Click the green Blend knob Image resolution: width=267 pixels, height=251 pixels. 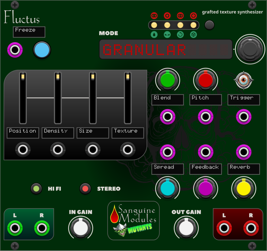pos(167,80)
